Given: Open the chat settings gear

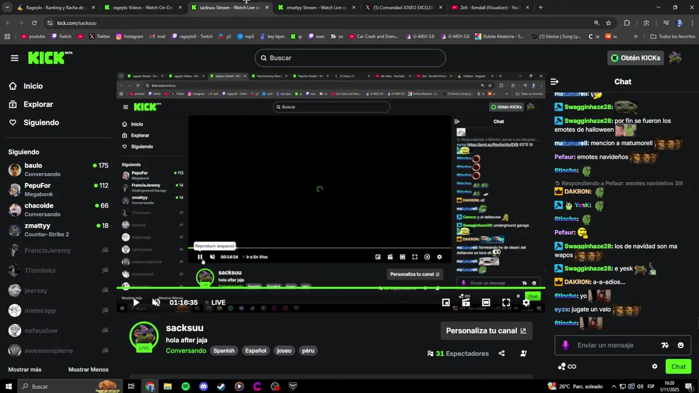Looking at the screenshot, I should click(655, 367).
